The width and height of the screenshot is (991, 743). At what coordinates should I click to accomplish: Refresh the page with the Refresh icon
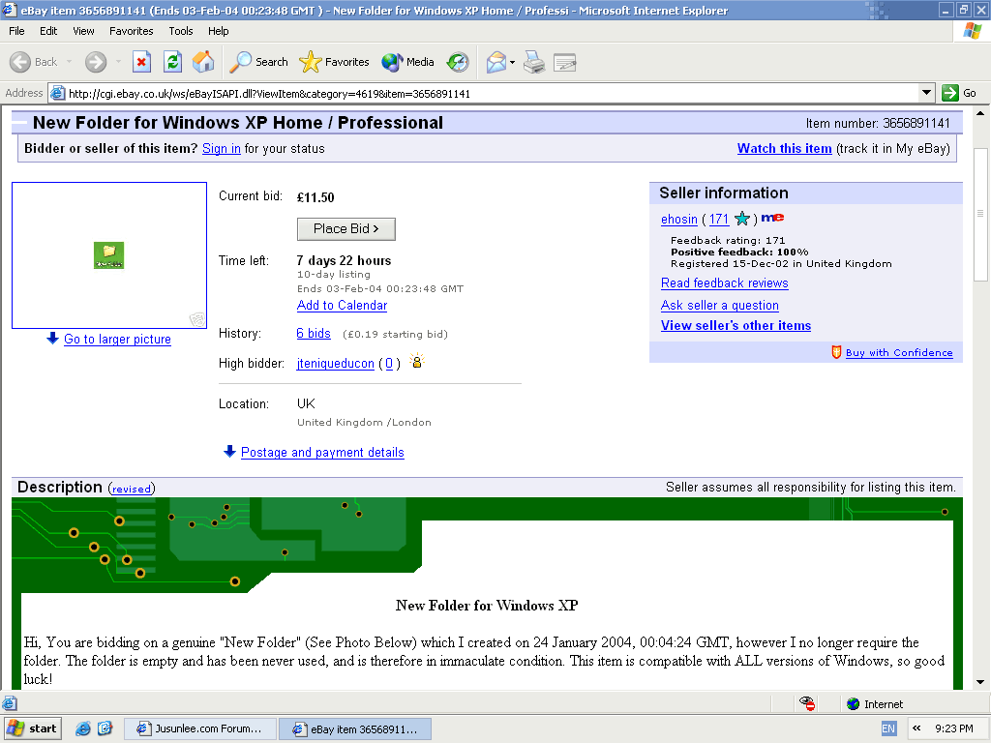point(172,62)
